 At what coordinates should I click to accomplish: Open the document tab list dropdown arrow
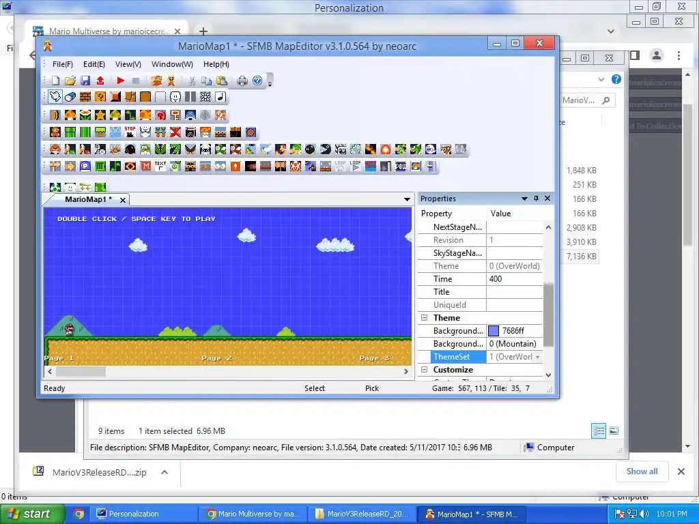[407, 199]
